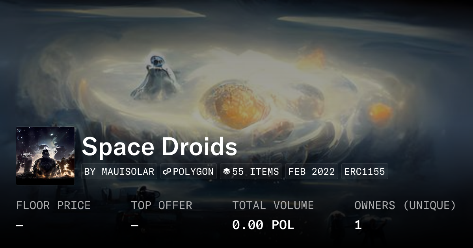Click the Space Droids collection title
The image size is (473, 248).
160,147
